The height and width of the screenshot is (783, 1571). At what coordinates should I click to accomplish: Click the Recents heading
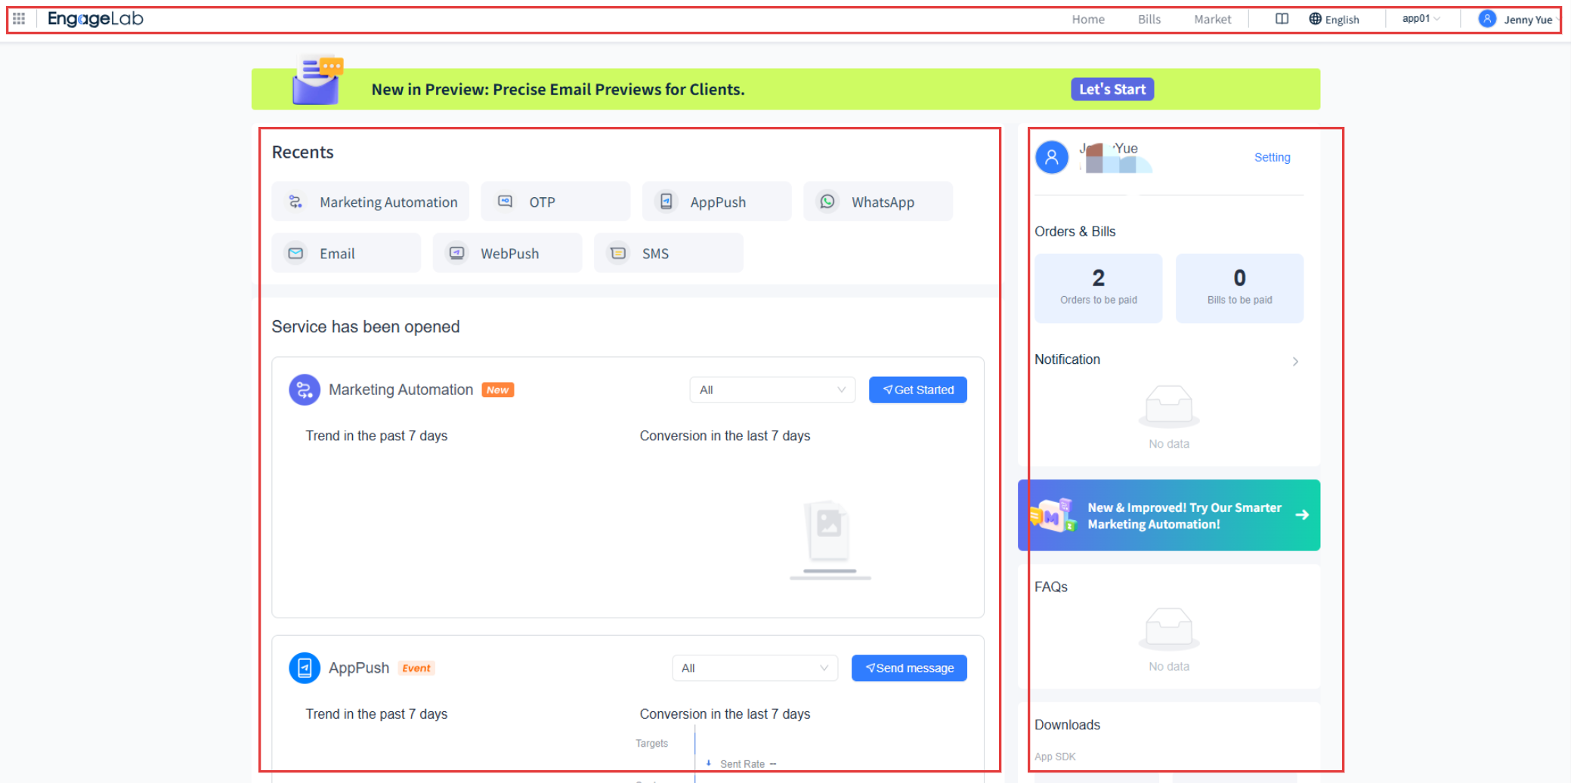coord(303,153)
